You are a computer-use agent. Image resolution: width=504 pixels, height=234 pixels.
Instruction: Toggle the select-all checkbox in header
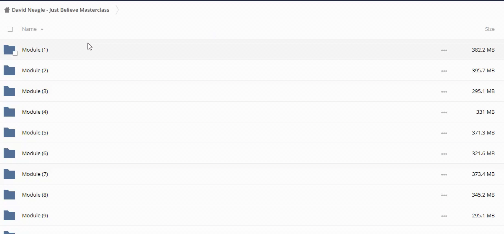(x=10, y=29)
